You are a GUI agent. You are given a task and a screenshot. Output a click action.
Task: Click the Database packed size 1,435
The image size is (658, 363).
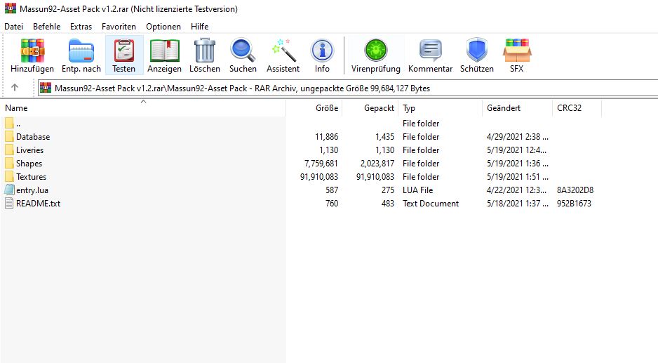click(x=385, y=136)
